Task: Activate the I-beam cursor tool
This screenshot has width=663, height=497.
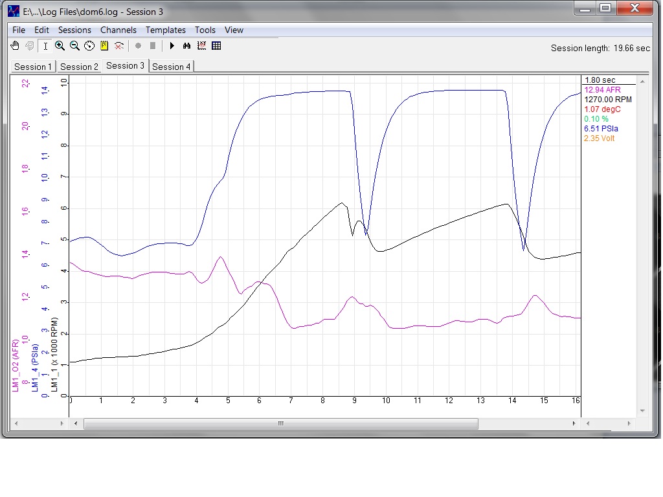Action: click(x=45, y=46)
